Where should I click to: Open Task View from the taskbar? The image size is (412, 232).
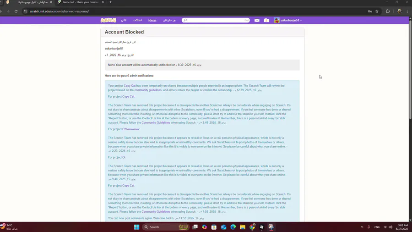pos(195,227)
